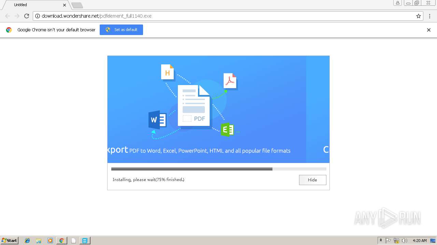
Task: Open the Action Center flag icon
Action: pyautogui.click(x=388, y=241)
